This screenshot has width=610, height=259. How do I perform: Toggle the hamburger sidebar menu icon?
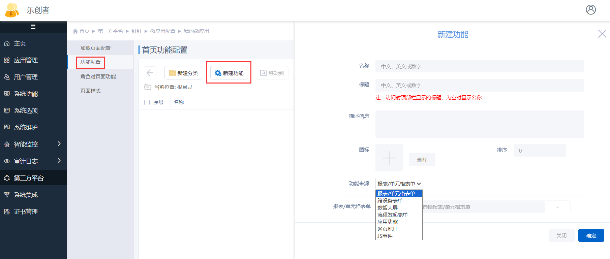coord(33,27)
